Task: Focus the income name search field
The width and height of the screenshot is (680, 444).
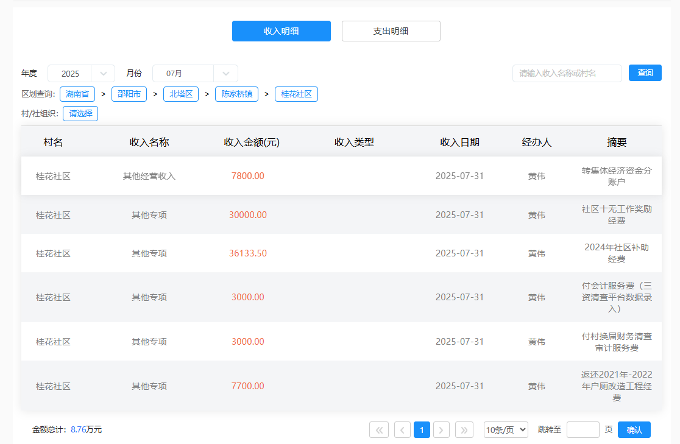Action: tap(567, 73)
